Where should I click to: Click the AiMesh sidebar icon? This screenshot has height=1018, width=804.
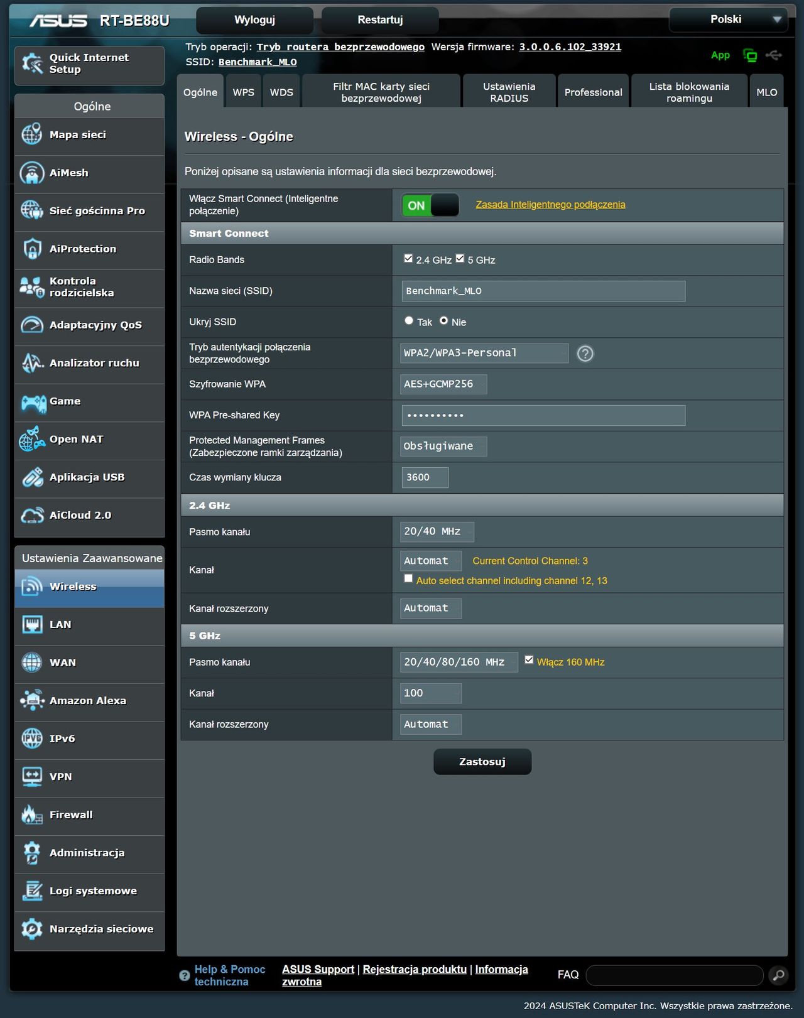[31, 173]
